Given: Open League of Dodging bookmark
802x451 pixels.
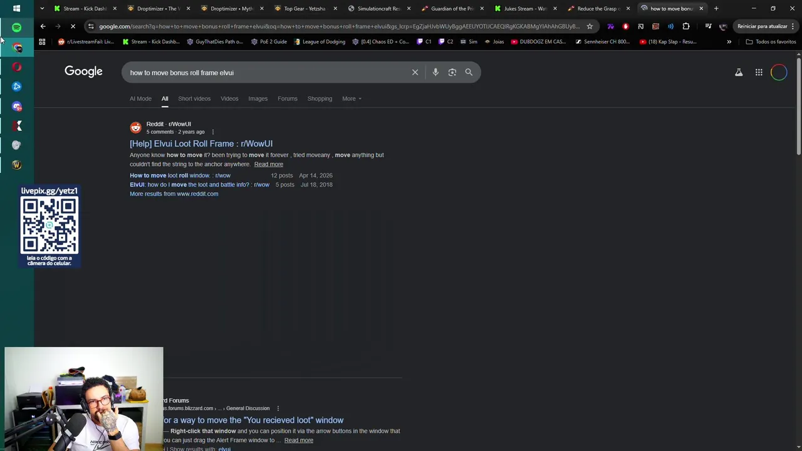Looking at the screenshot, I should 319,41.
